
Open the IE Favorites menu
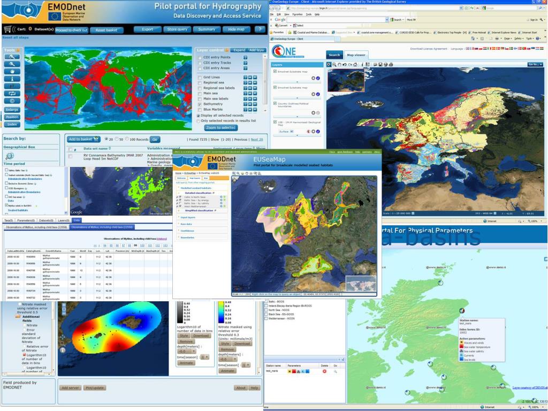(297, 14)
